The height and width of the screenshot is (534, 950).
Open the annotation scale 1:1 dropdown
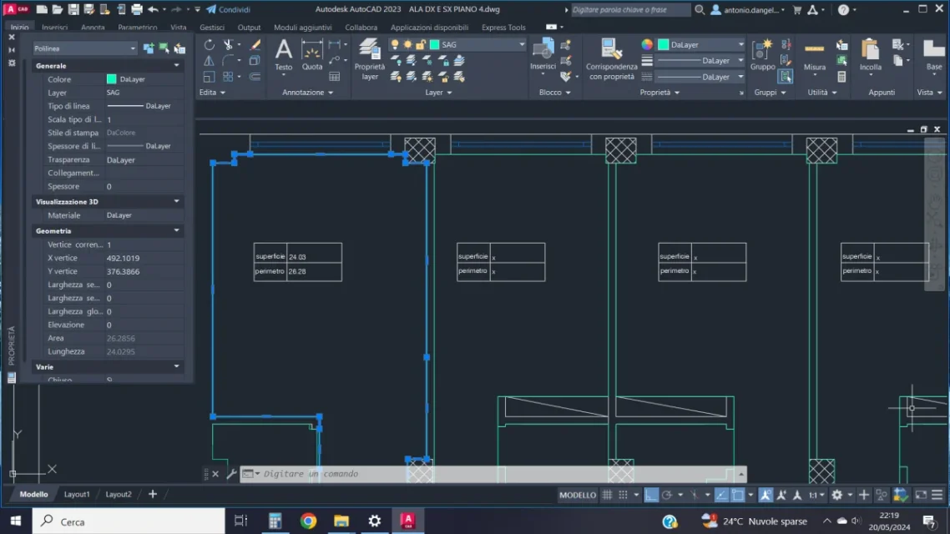[817, 495]
